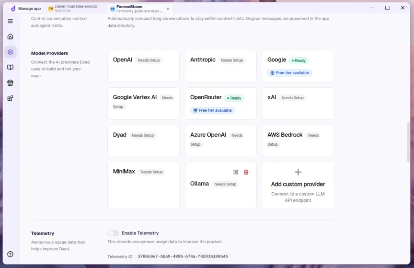
Task: Open the Help question mark icon
Action: click(10, 254)
